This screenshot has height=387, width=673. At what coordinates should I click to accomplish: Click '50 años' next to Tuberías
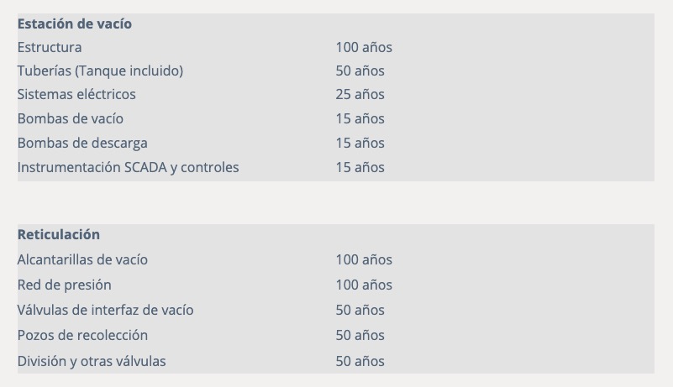click(x=360, y=71)
